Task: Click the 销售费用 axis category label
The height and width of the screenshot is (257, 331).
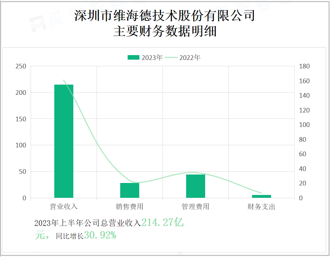Action: click(x=130, y=207)
